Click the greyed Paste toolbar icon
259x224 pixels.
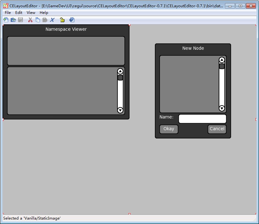pyautogui.click(x=45, y=20)
